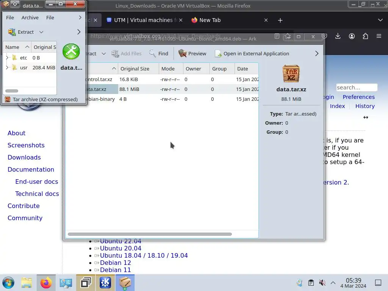Open Technical docs link
388x291 pixels.
[37, 194]
